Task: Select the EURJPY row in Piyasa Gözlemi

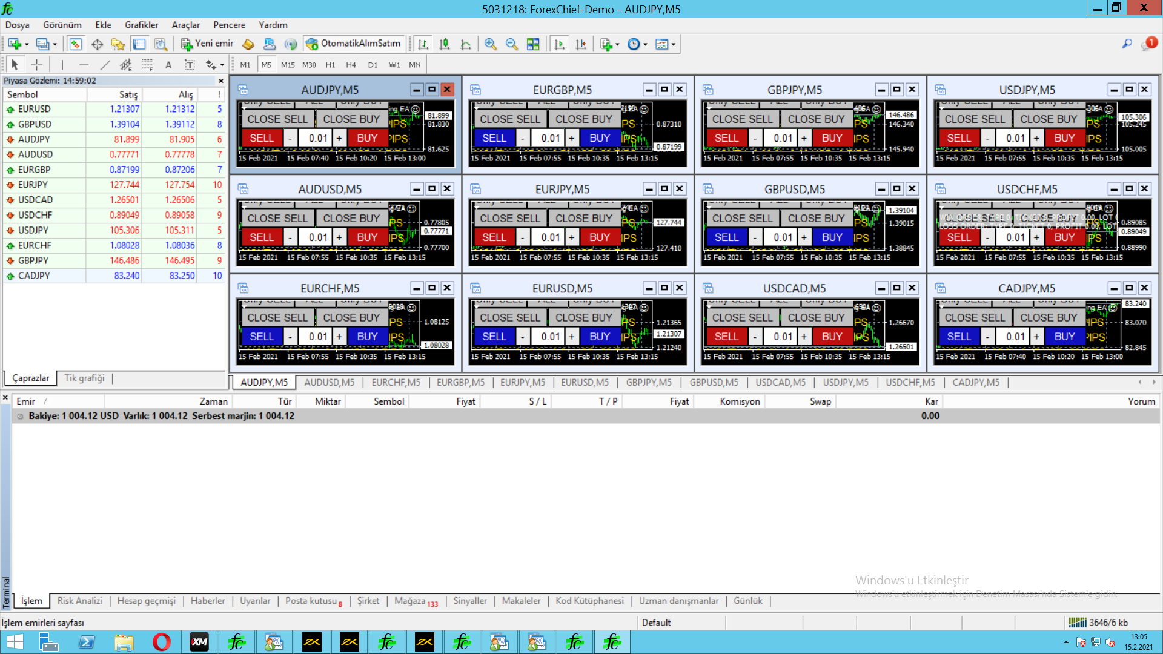Action: pos(33,185)
